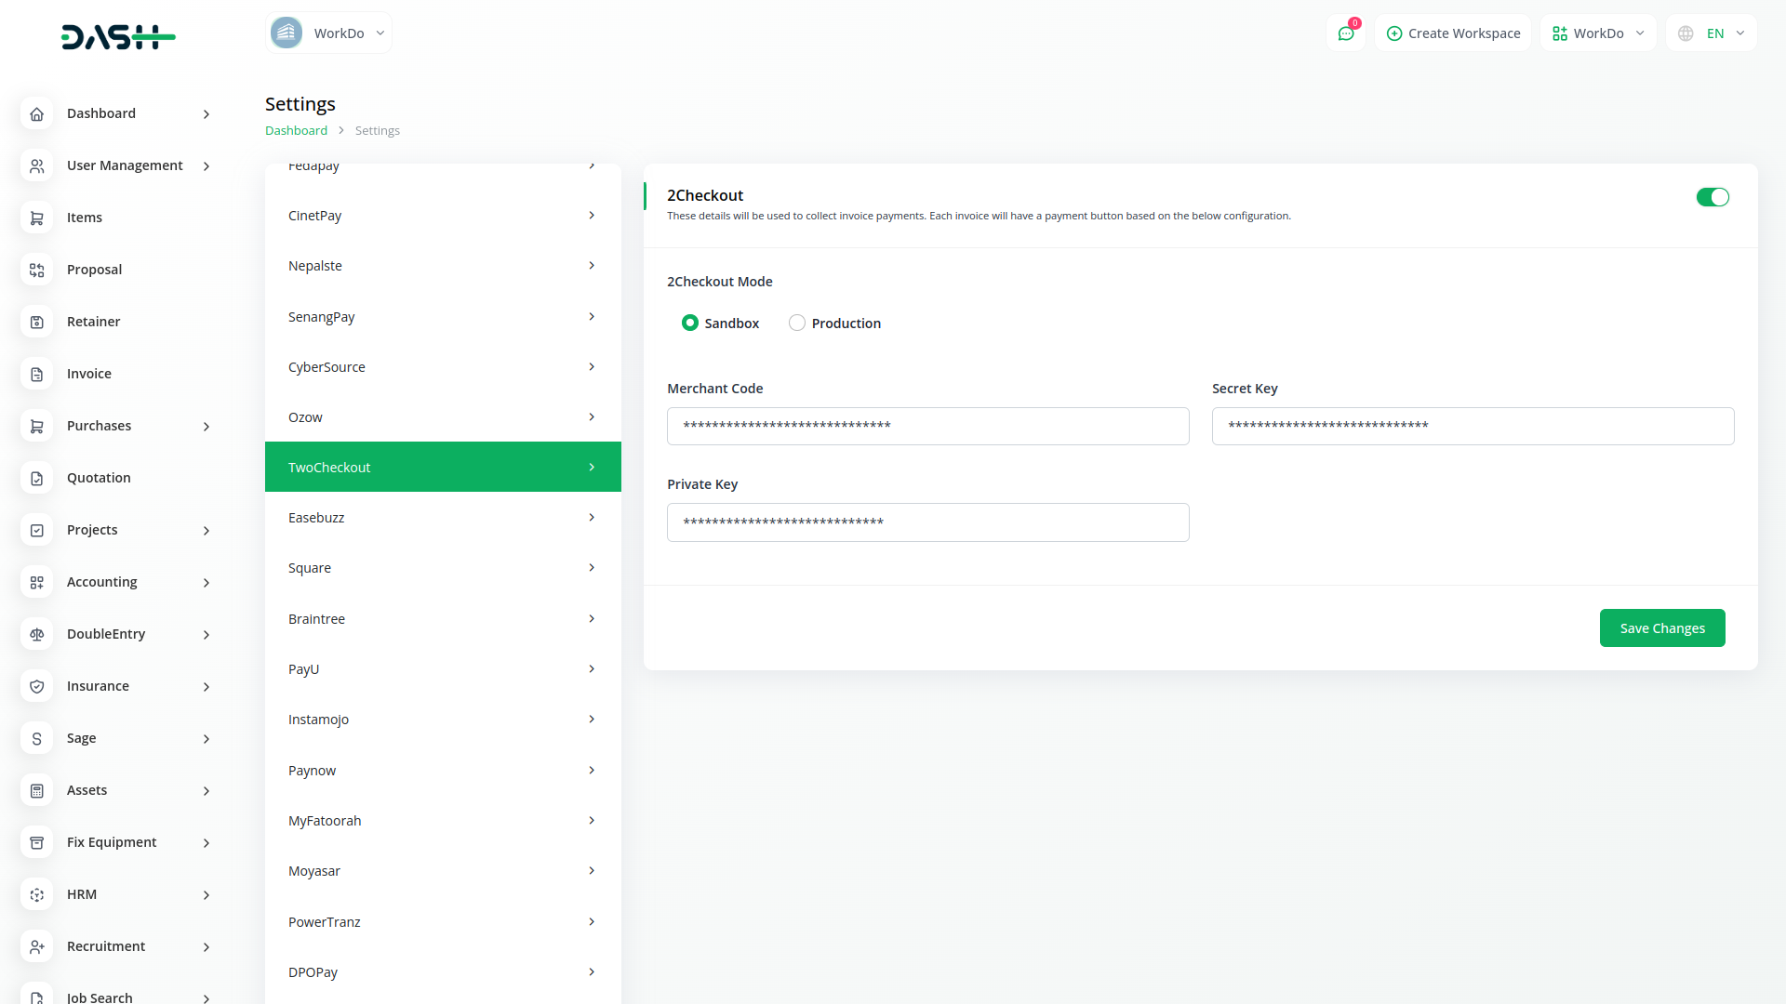The image size is (1786, 1004).
Task: Click the Purchases cart icon
Action: tap(37, 426)
